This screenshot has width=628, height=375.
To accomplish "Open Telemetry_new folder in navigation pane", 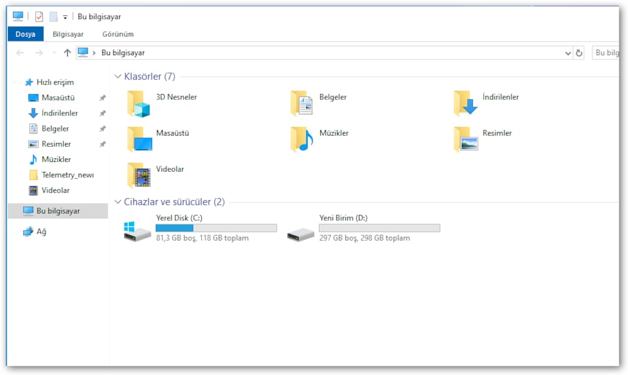I will [61, 175].
